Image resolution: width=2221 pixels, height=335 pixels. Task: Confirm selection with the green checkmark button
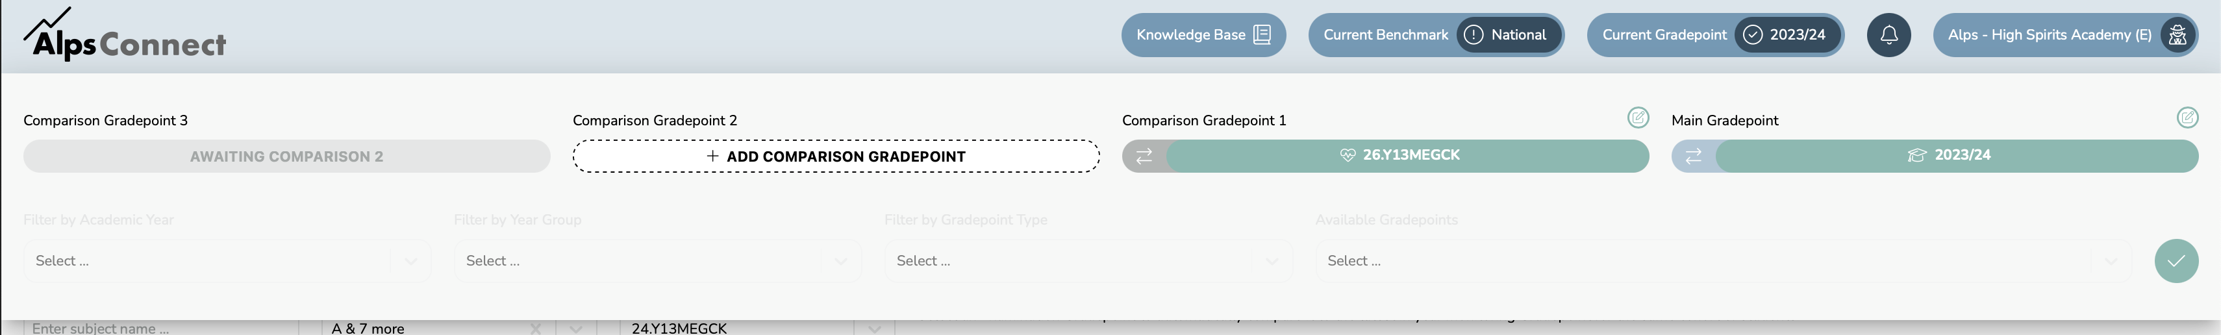(2176, 261)
